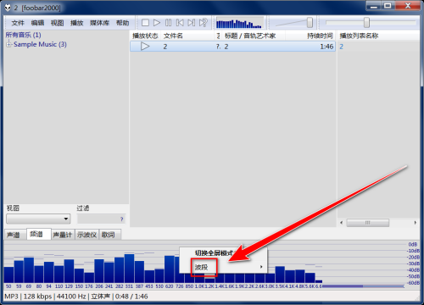The height and width of the screenshot is (305, 424).
Task: Skip to next track icon
Action: click(192, 23)
